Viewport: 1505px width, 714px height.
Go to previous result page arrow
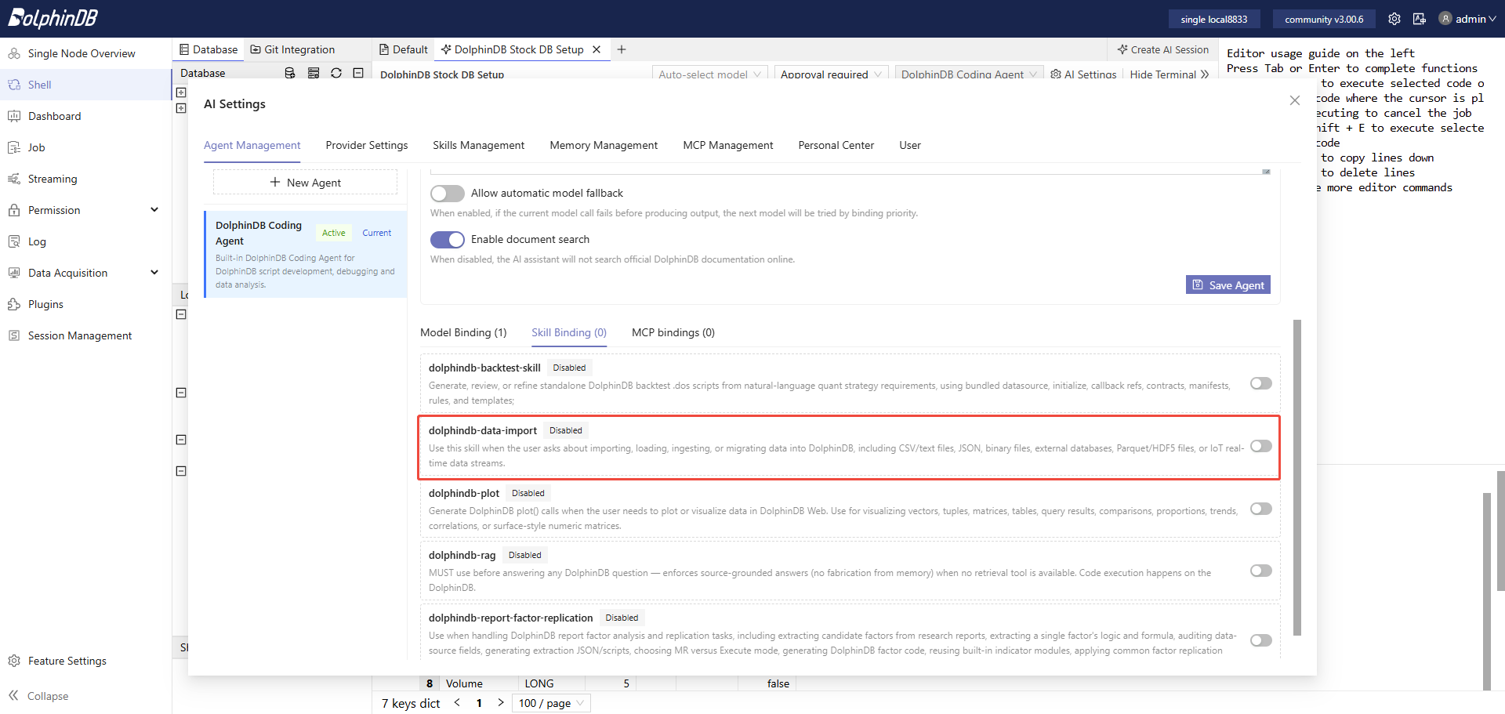click(x=457, y=703)
